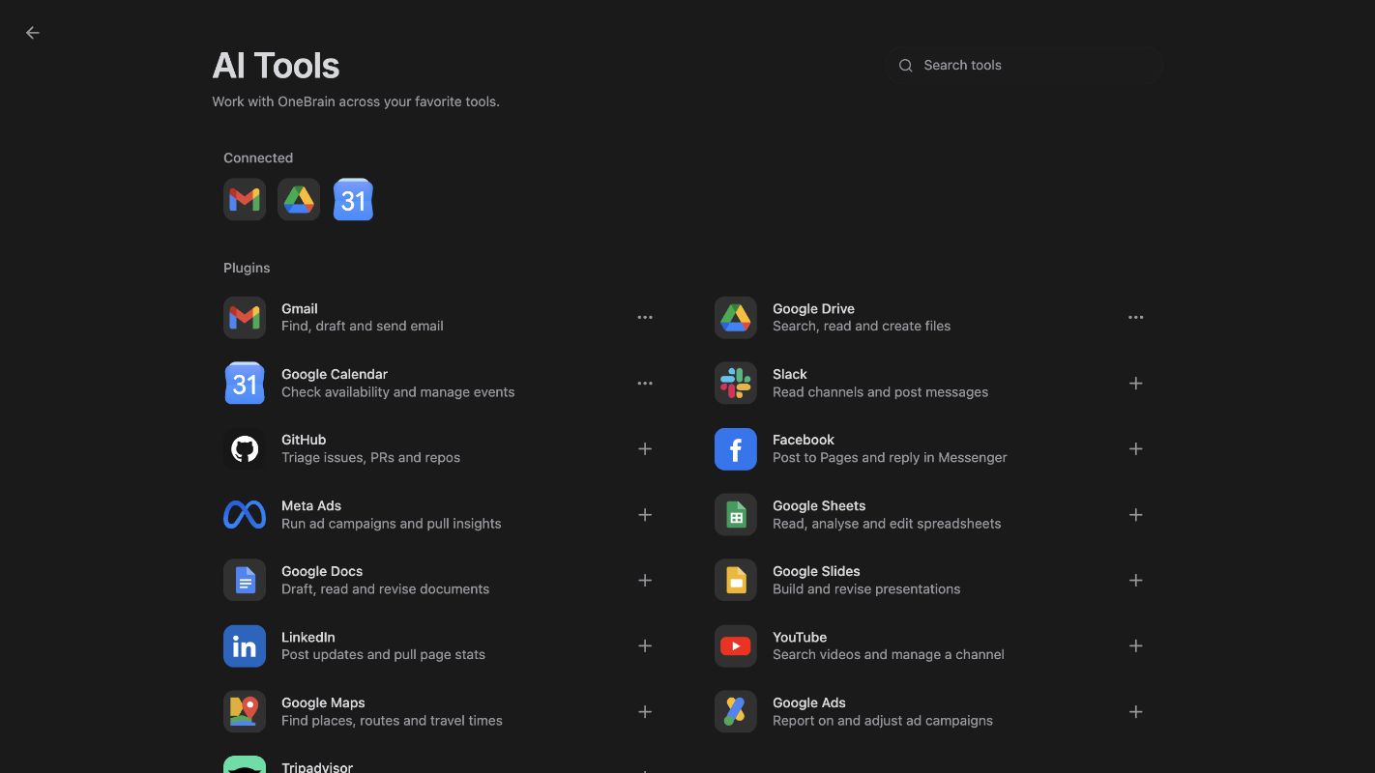Click the Google Maps plugin icon

[x=245, y=711]
